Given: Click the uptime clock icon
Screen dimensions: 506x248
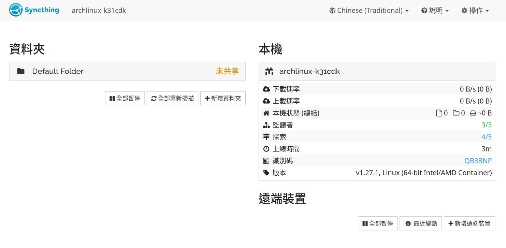Looking at the screenshot, I should coord(266,149).
